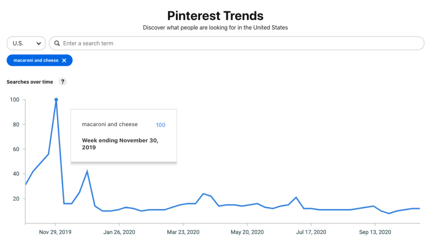Click the May 20, 2020 axis label
Viewport: 439px width, 240px height.
pos(247,232)
